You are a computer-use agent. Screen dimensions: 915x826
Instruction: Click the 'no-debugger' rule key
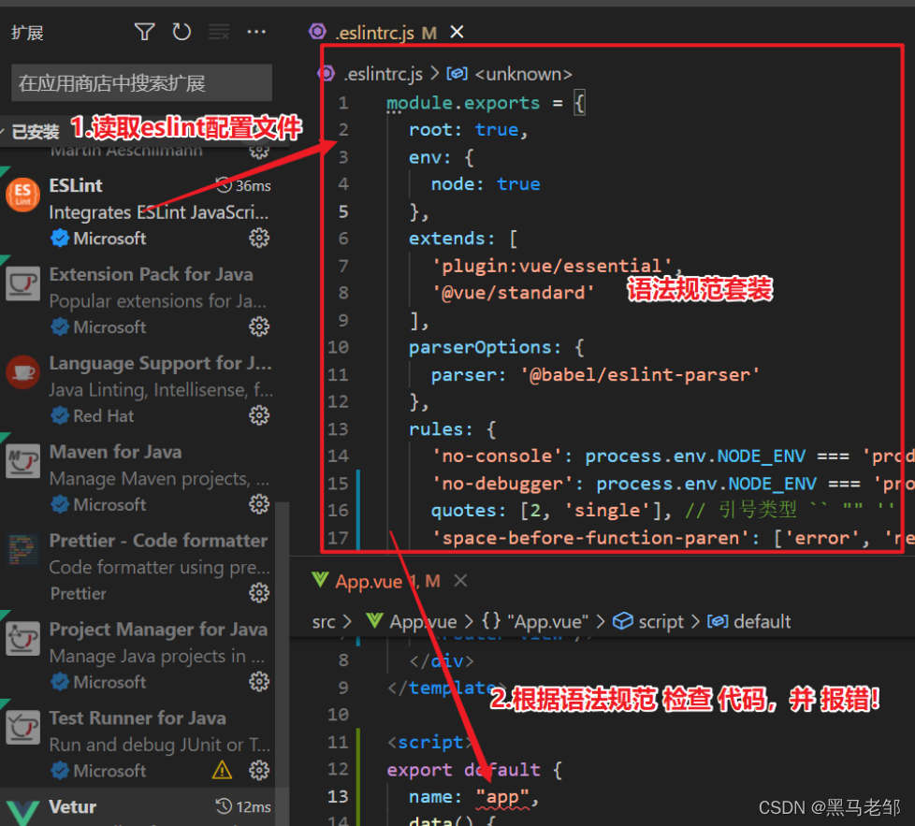(x=502, y=484)
